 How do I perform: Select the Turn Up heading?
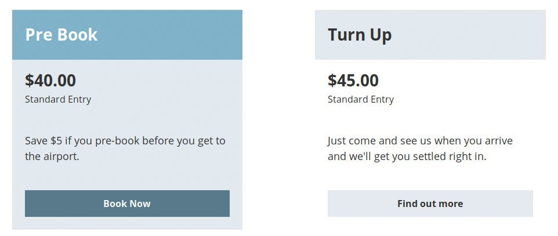pyautogui.click(x=360, y=35)
